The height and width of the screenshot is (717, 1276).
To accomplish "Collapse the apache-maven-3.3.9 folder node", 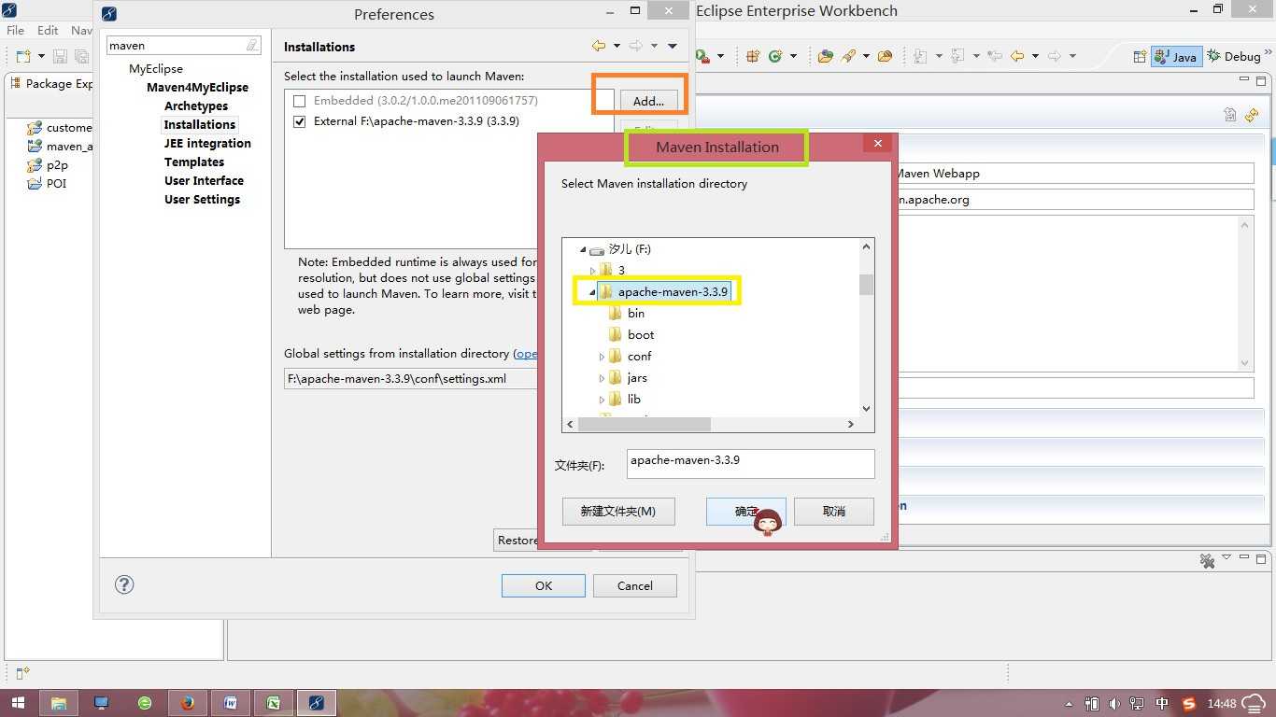I will (x=592, y=292).
